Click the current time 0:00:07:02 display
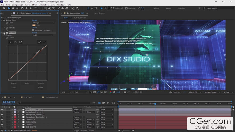Image resolution: width=235 pixels, height=132 pixels. 9,102
